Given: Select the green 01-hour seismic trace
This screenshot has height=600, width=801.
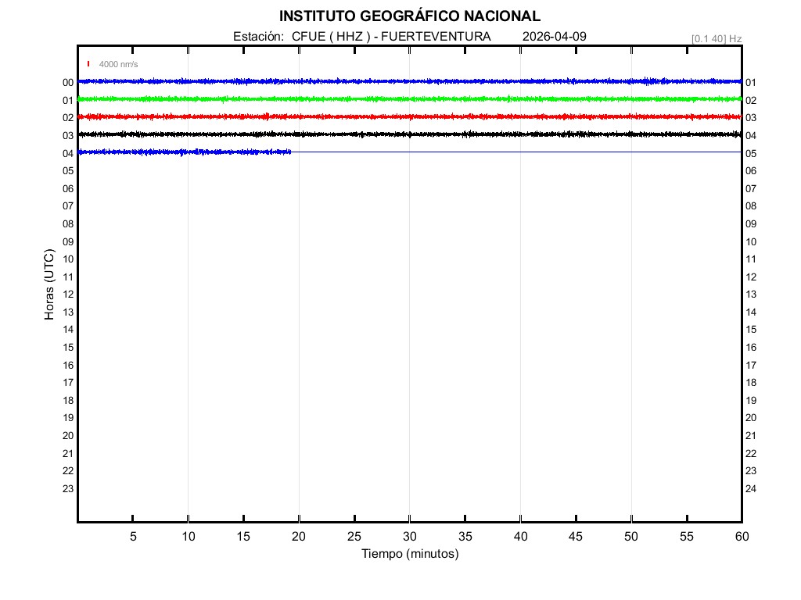Looking at the screenshot, I should [x=409, y=99].
